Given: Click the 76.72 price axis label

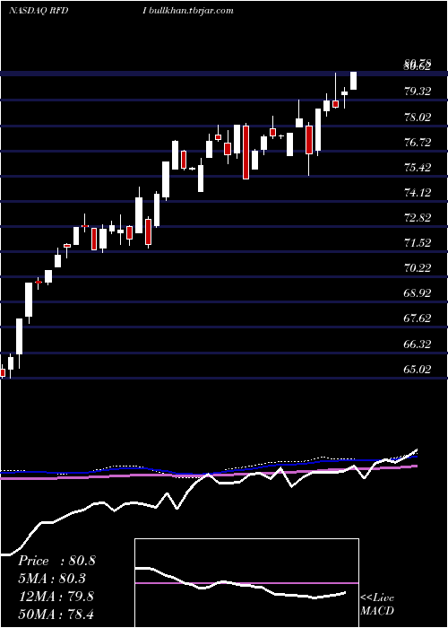Looking at the screenshot, I should click(418, 142).
